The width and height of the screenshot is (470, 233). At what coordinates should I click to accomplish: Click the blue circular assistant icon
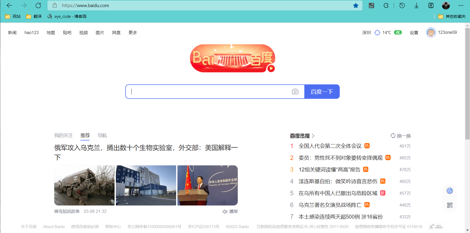[450, 191]
